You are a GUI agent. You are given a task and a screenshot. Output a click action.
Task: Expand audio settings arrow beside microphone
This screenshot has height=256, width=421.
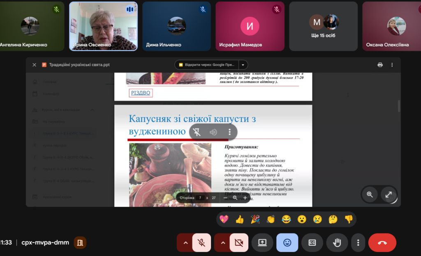[185, 242]
